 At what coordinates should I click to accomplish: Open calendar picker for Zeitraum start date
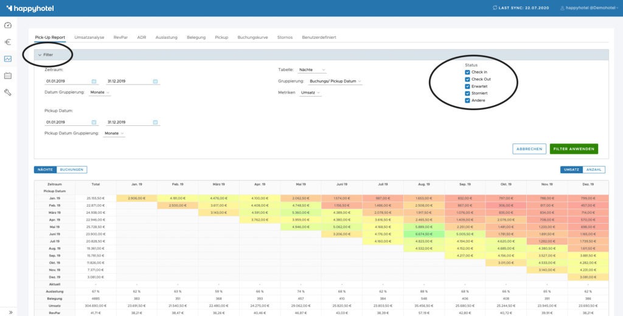tap(94, 81)
